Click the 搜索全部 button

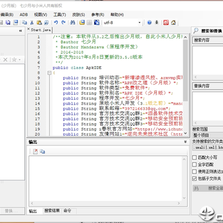pos(208,188)
